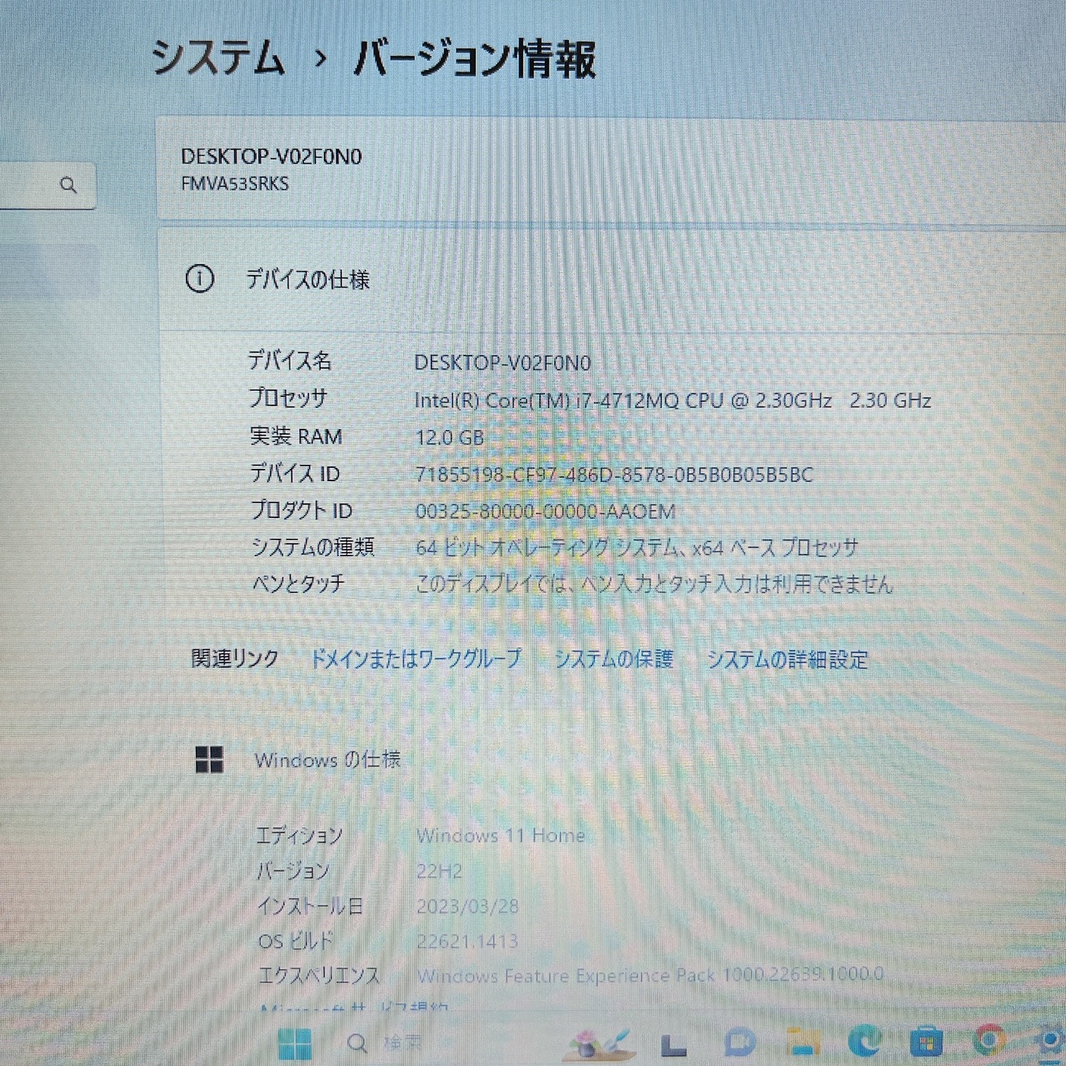The image size is (1066, 1066).
Task: Select the device name value DESKTOP-V02F0N0
Action: click(502, 363)
